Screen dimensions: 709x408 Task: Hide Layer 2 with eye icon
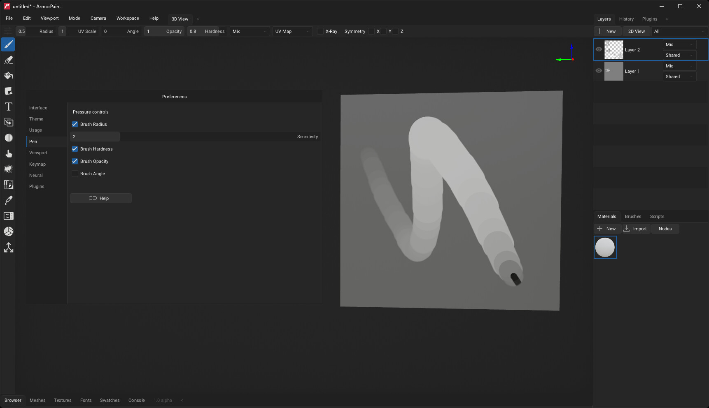(599, 49)
